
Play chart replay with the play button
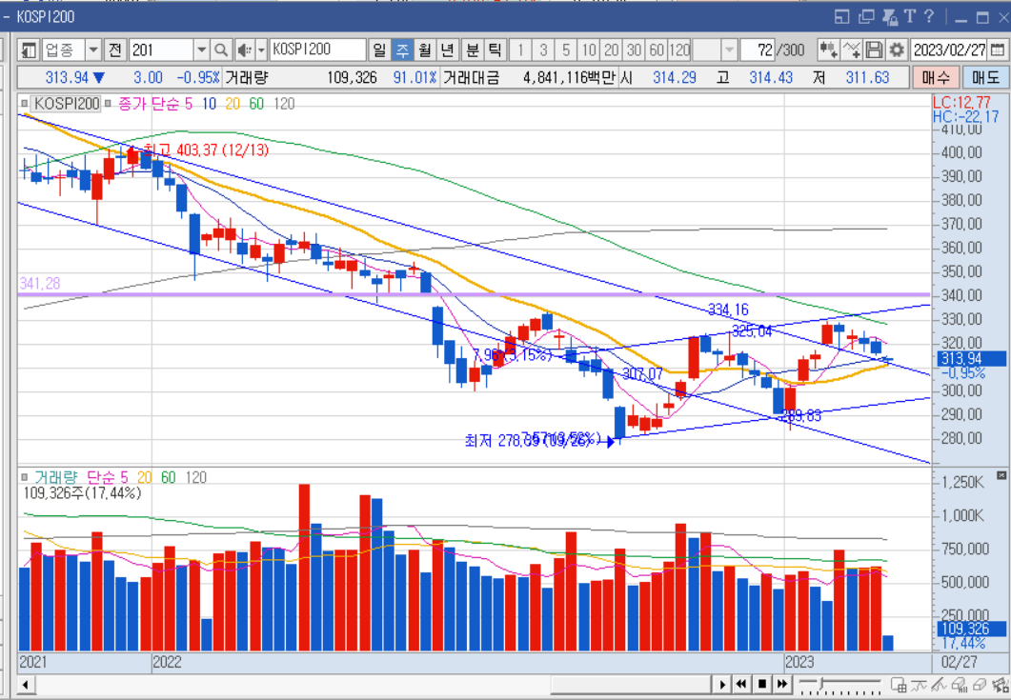coord(722,684)
